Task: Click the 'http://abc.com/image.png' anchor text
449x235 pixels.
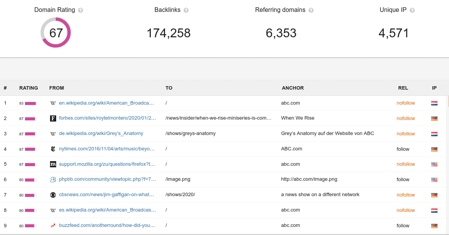Action: 309,179
